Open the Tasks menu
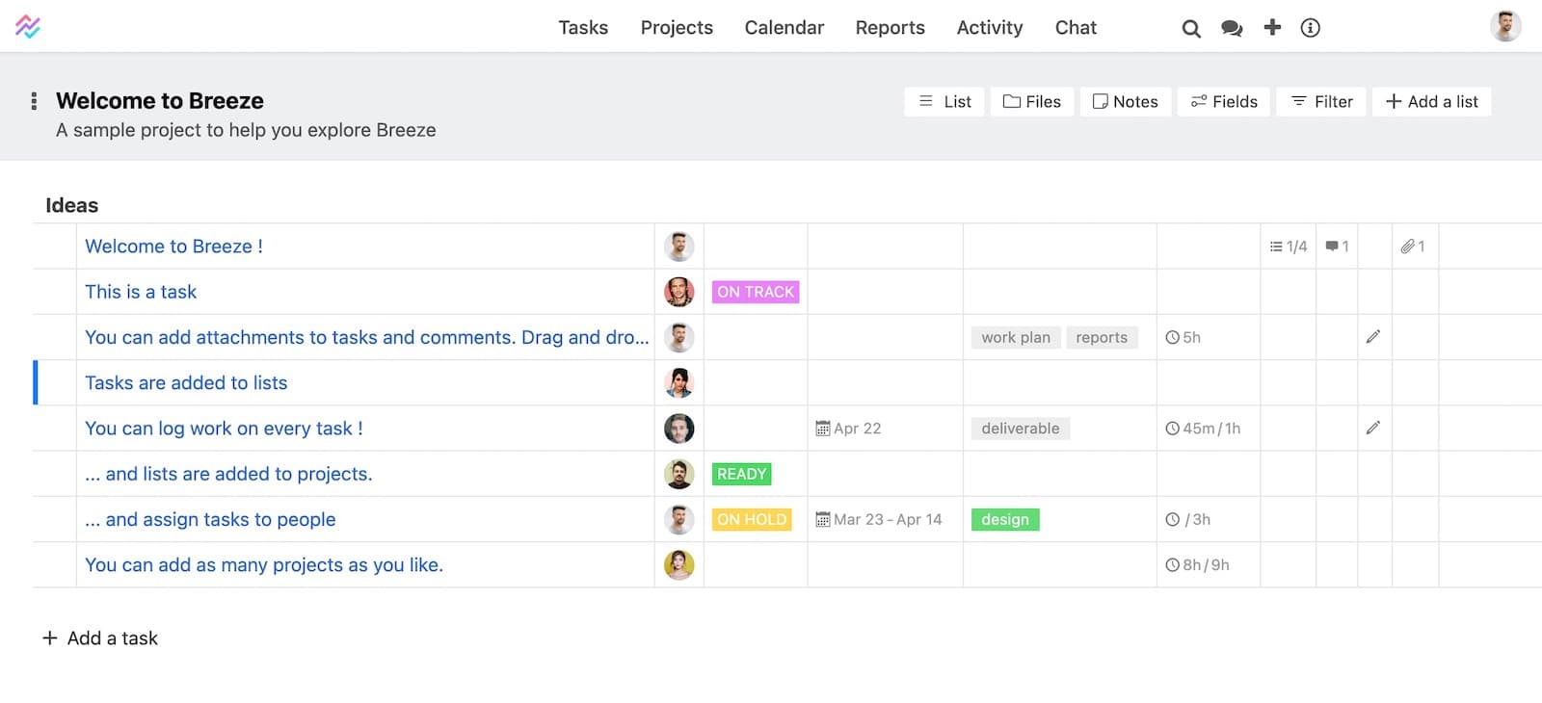1542x703 pixels. coord(583,28)
